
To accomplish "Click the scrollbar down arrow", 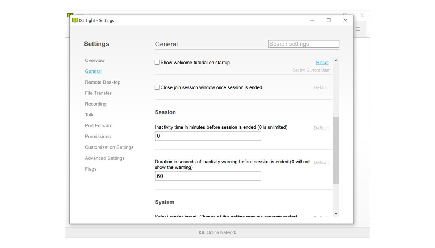I will point(336,213).
